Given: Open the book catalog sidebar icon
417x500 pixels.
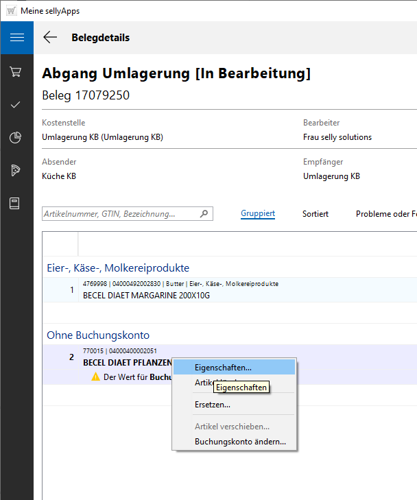Looking at the screenshot, I should [x=16, y=203].
